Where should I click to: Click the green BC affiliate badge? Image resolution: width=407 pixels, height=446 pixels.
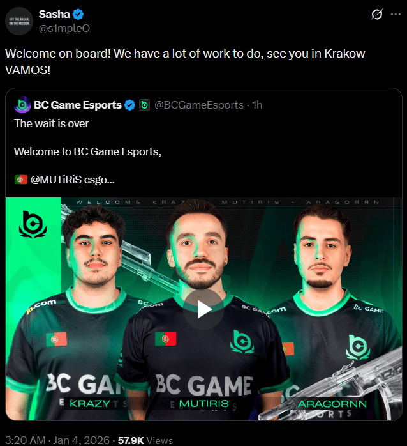pos(144,105)
